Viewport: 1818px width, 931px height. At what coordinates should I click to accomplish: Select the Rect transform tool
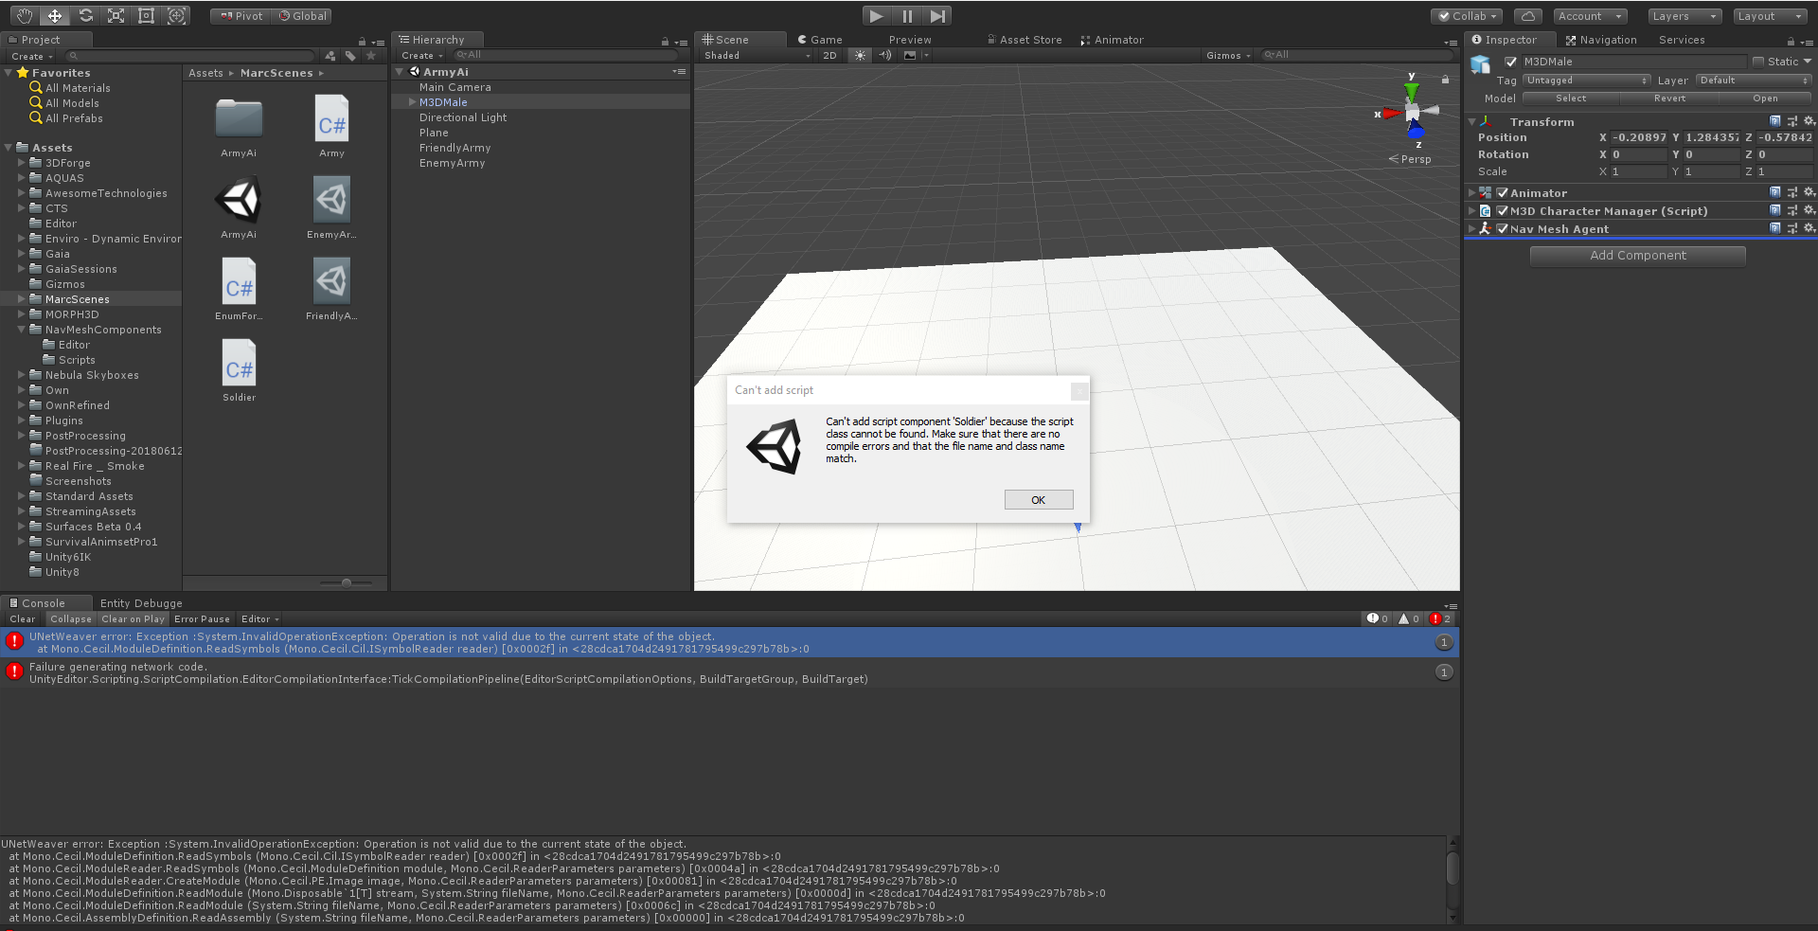146,16
